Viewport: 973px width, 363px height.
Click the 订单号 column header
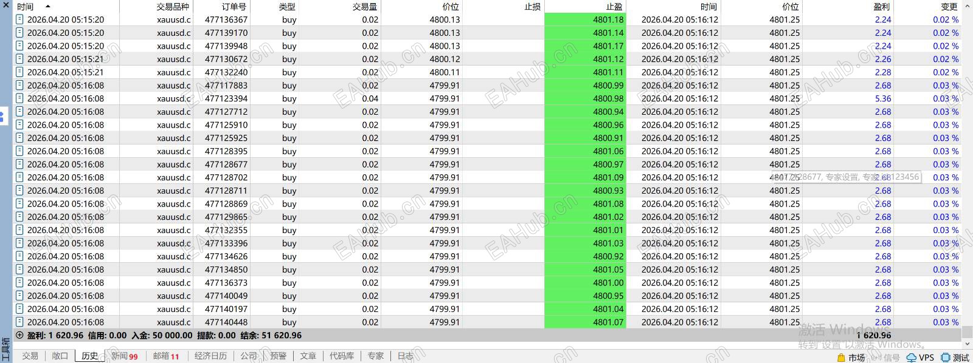coord(234,7)
